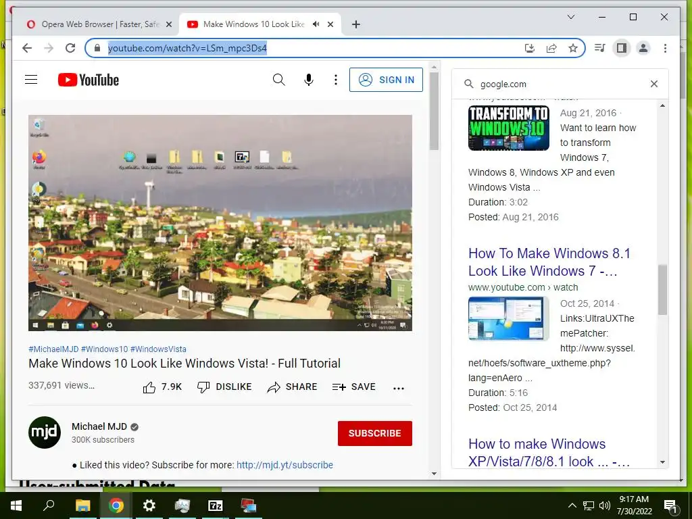The width and height of the screenshot is (692, 519).
Task: Open How to make Windows XP/Vista result
Action: point(549,452)
